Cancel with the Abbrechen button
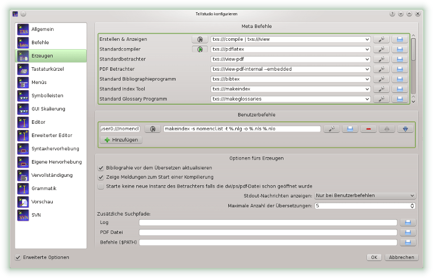This screenshot has width=433, height=278. 402,257
